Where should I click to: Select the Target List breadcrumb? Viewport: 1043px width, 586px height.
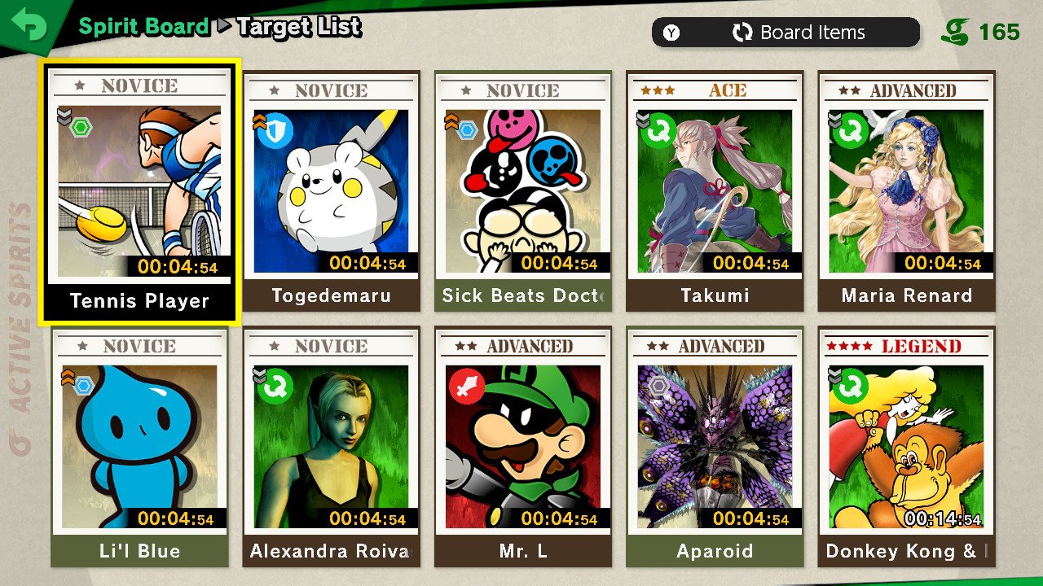(299, 27)
